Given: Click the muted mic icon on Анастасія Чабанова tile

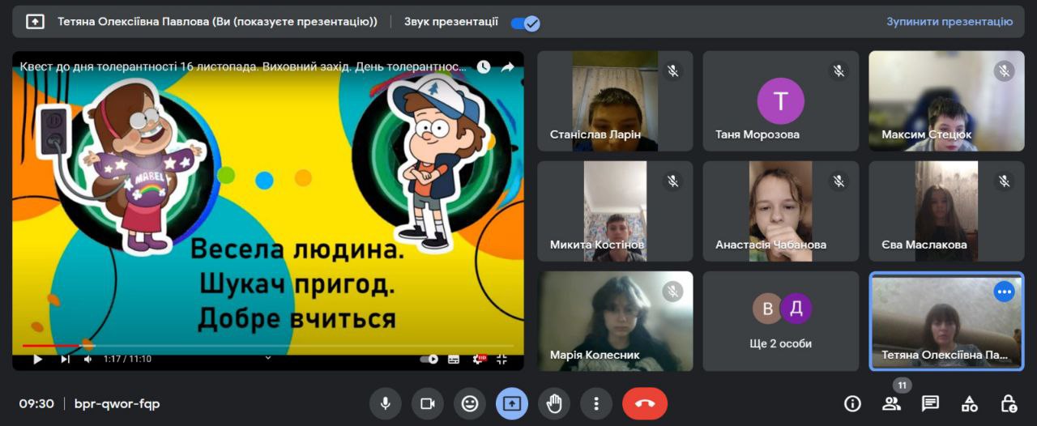Looking at the screenshot, I should point(839,181).
